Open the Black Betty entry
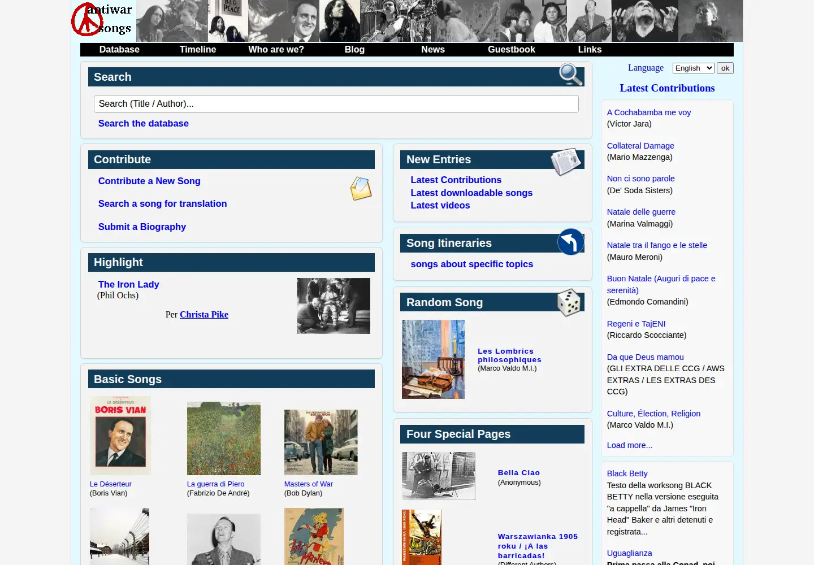This screenshot has width=814, height=565. 627,473
